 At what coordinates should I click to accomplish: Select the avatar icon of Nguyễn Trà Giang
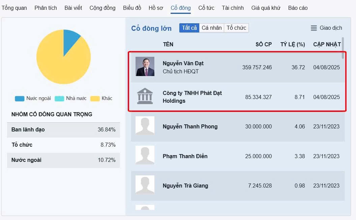[x=145, y=185]
